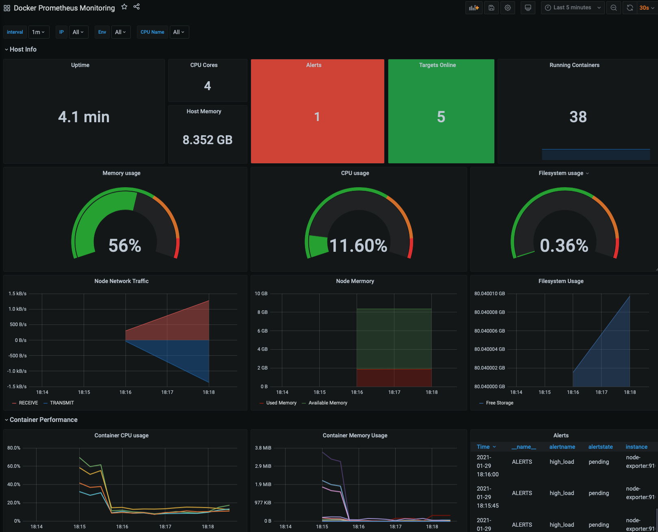Screen dimensions: 658x532
Task: Sort alerts table by alertname column
Action: click(562, 447)
